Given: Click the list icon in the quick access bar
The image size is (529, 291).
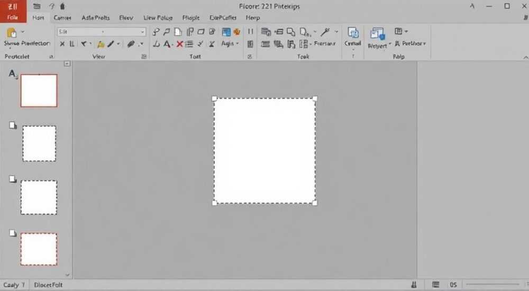Looking at the screenshot, I should tap(37, 6).
